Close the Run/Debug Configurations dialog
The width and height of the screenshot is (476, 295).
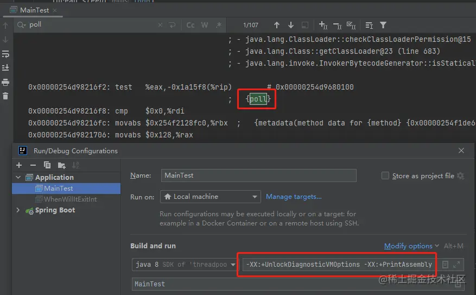[461, 150]
